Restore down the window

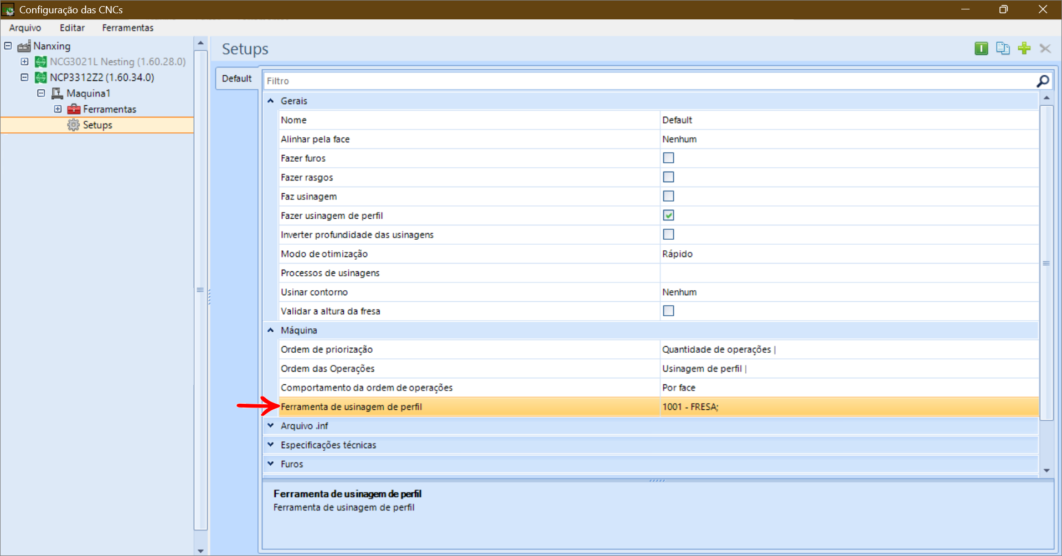(1003, 9)
